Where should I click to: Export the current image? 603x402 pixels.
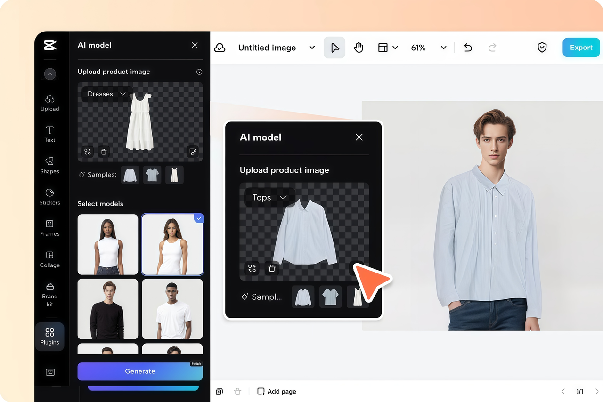pos(581,47)
